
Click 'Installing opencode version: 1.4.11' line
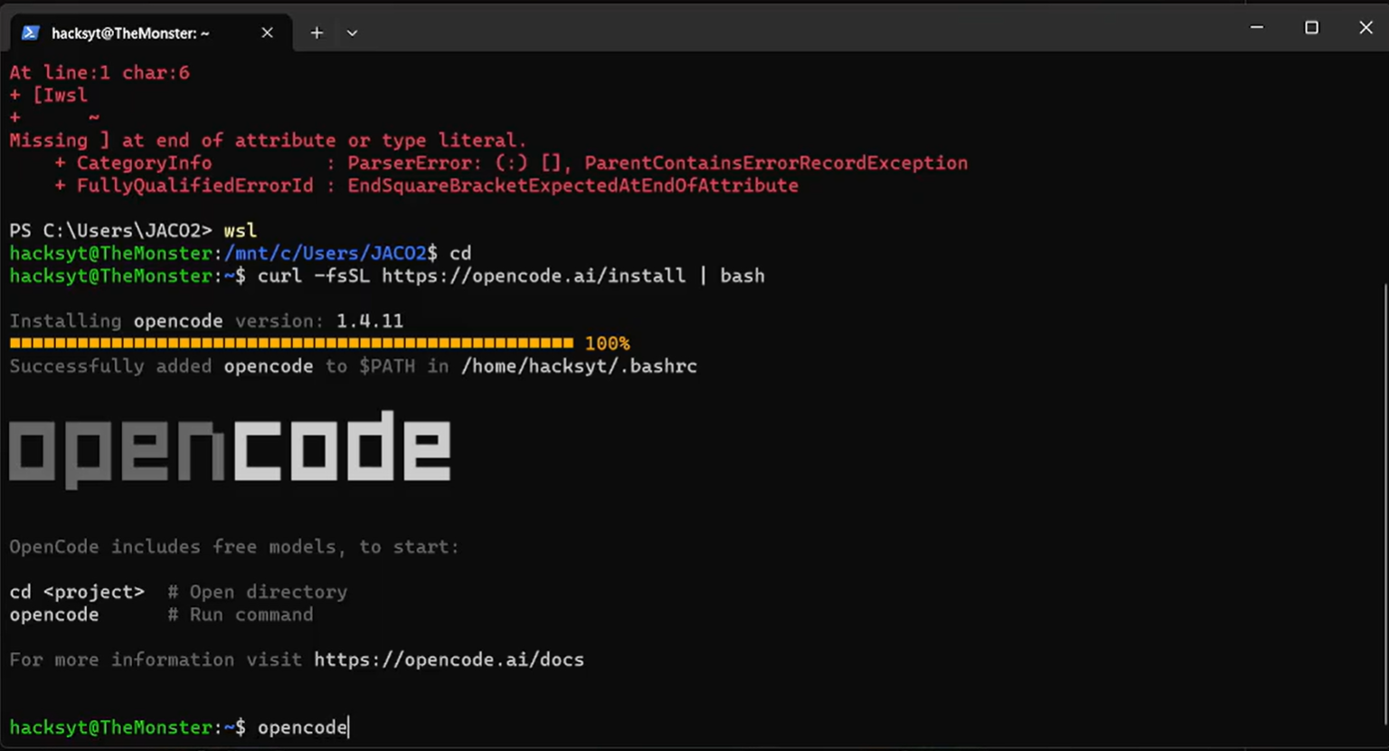coord(206,321)
